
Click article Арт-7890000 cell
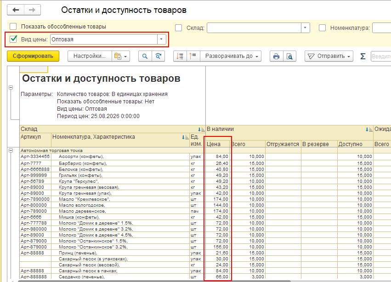pyautogui.click(x=35, y=199)
